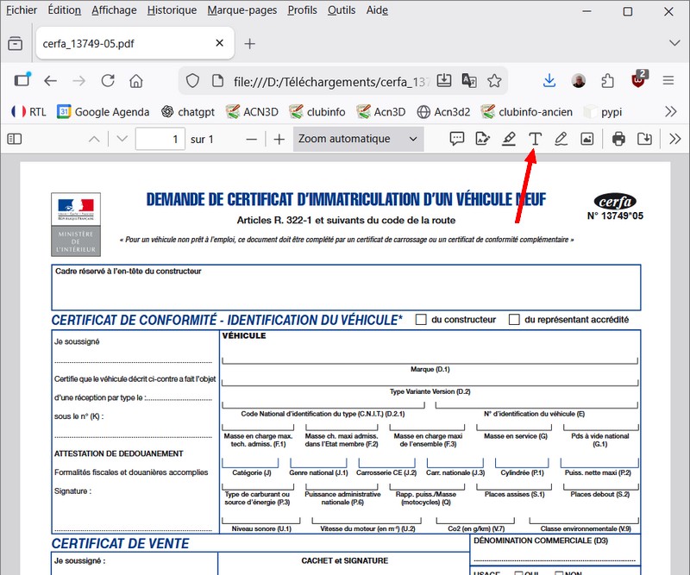Open the list all tabs dropdown
The width and height of the screenshot is (690, 575).
click(x=674, y=43)
